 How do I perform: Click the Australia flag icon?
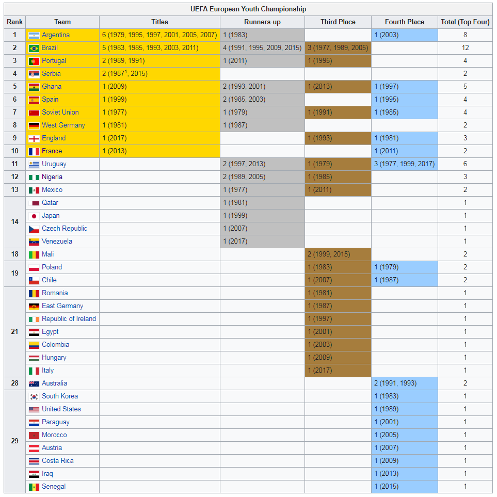[34, 384]
